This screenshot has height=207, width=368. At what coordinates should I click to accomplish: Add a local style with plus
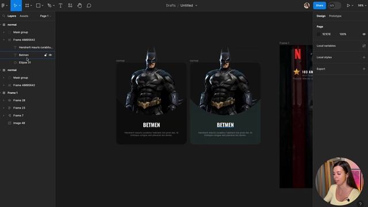tap(364, 57)
